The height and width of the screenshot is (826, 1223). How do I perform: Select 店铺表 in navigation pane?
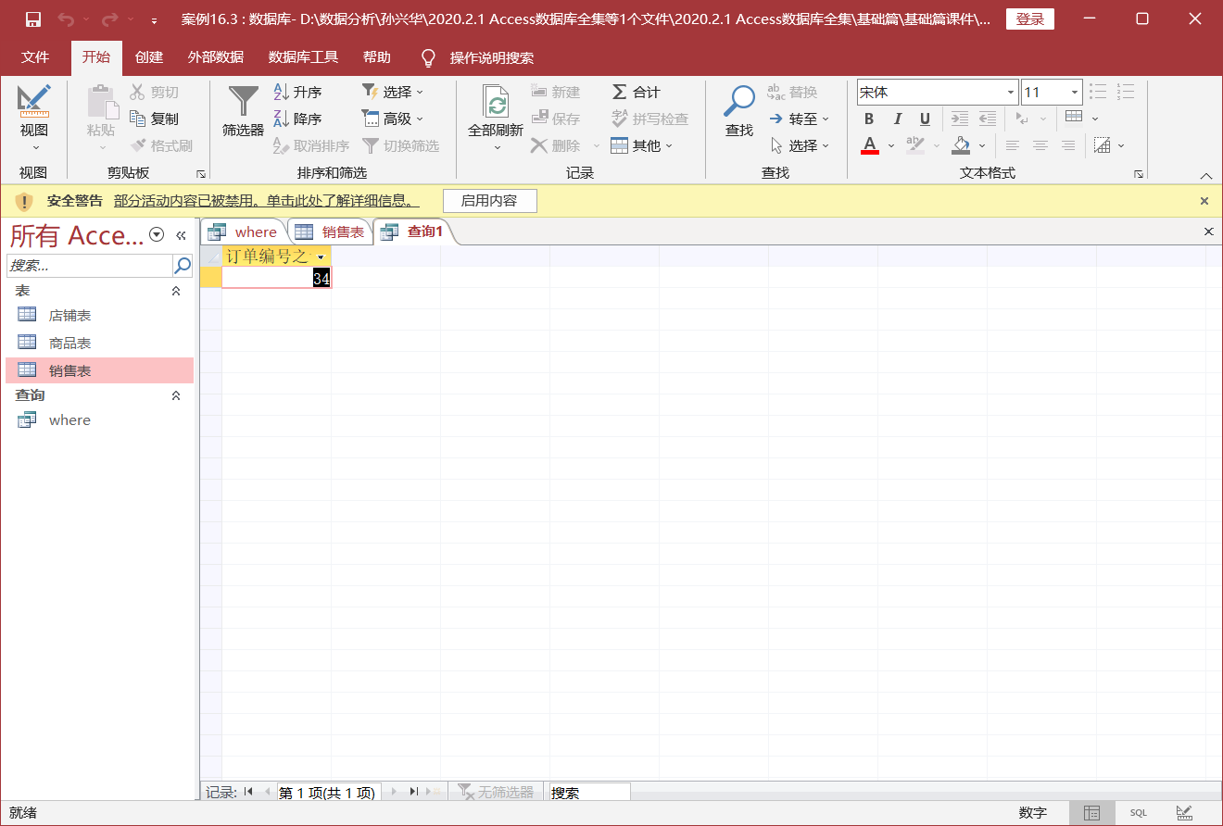[x=100, y=315]
